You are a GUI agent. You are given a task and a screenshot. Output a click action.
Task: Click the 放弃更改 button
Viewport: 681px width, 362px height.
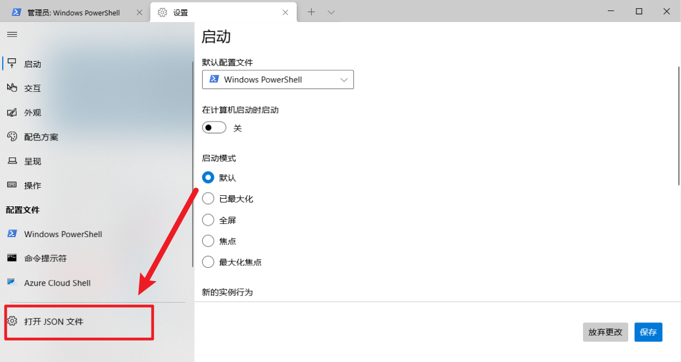coord(606,332)
